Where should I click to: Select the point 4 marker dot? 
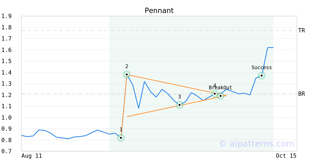point(215,94)
